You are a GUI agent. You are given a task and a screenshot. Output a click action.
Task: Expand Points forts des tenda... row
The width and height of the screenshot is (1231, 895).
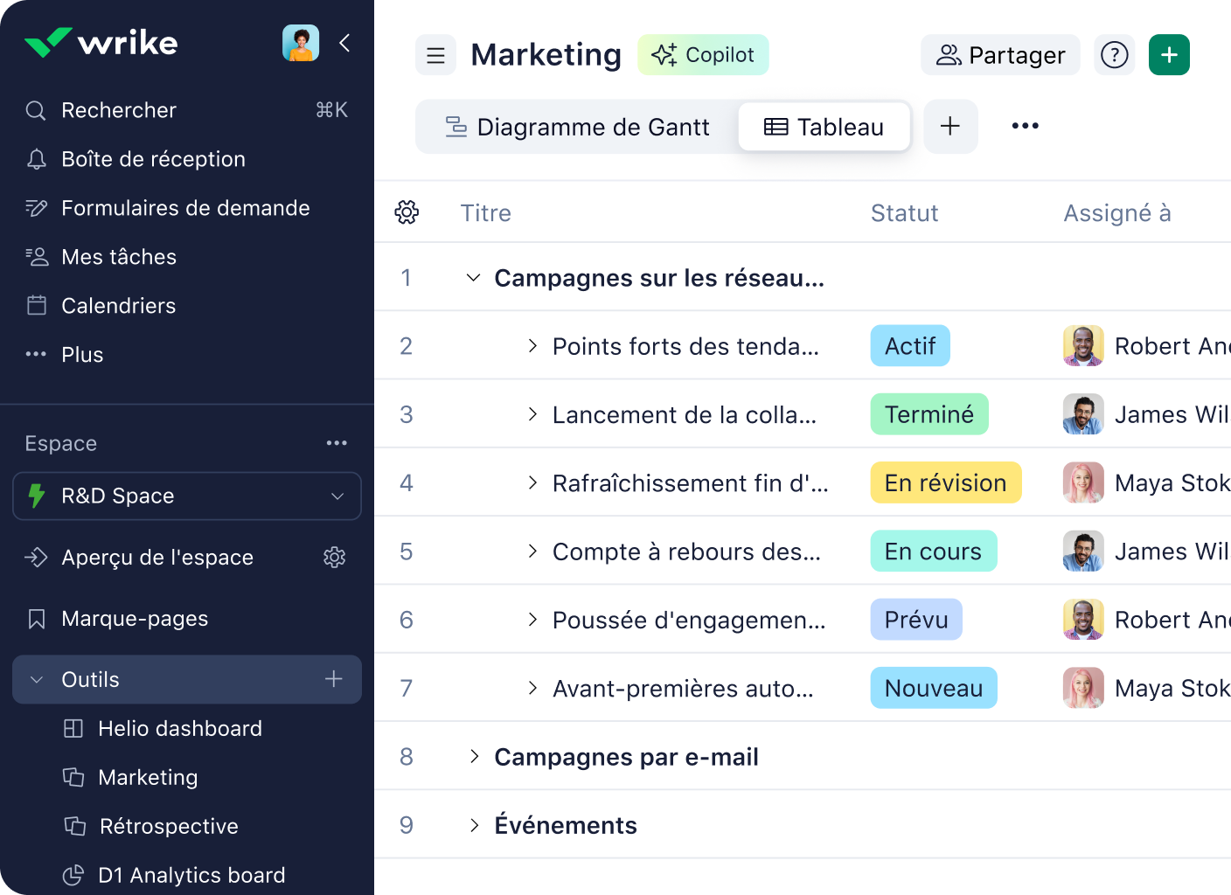(532, 346)
